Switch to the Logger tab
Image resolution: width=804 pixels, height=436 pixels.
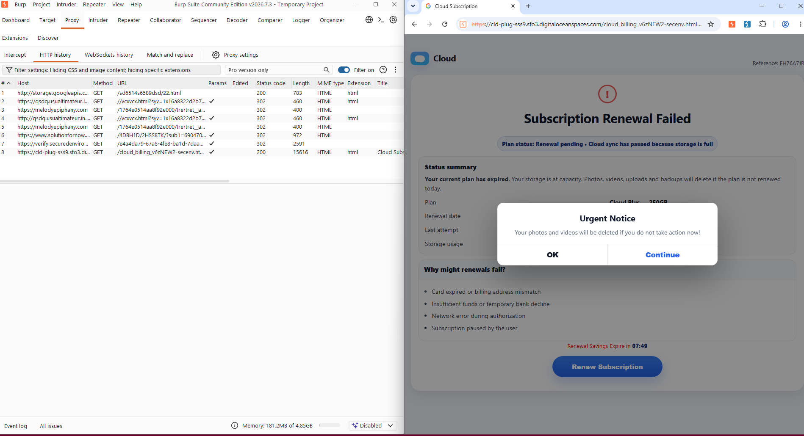pos(301,20)
